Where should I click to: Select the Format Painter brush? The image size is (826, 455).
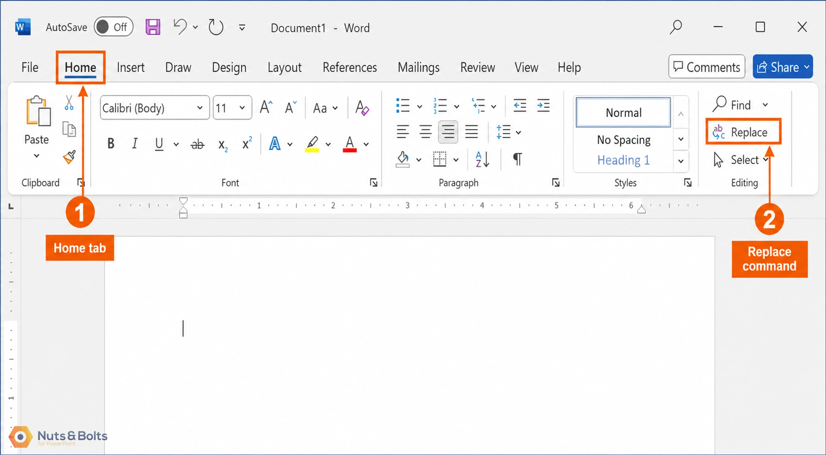point(69,157)
